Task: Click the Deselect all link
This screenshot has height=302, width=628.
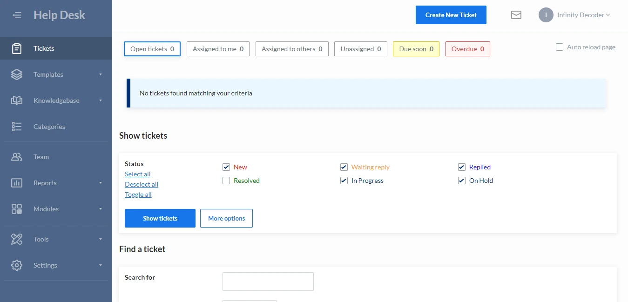Action: point(142,184)
